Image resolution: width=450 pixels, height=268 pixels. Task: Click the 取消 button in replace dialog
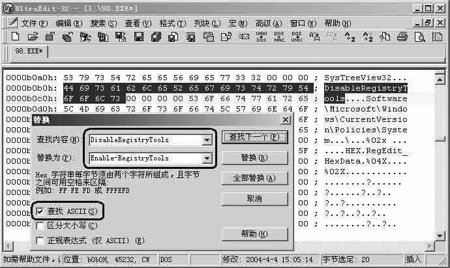(254, 198)
